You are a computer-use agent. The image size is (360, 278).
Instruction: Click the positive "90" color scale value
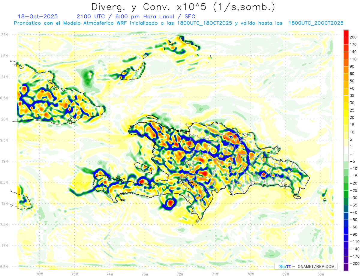pos(352,66)
